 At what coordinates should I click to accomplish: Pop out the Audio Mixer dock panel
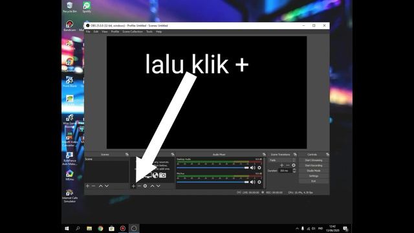click(x=264, y=154)
